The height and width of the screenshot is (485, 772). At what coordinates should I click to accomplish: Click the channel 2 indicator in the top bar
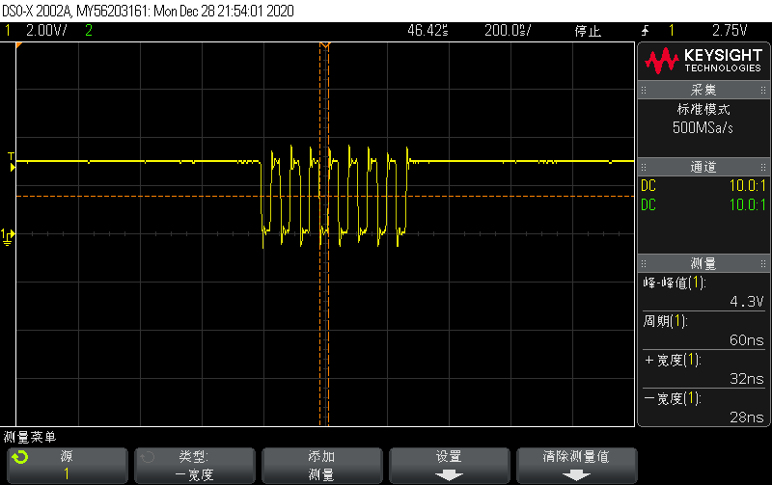[89, 31]
